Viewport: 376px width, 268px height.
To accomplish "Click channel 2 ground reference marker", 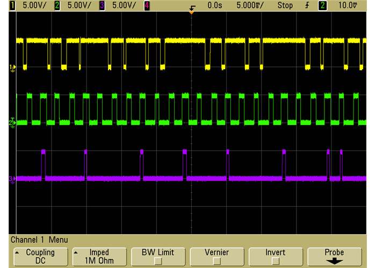I will click(12, 123).
